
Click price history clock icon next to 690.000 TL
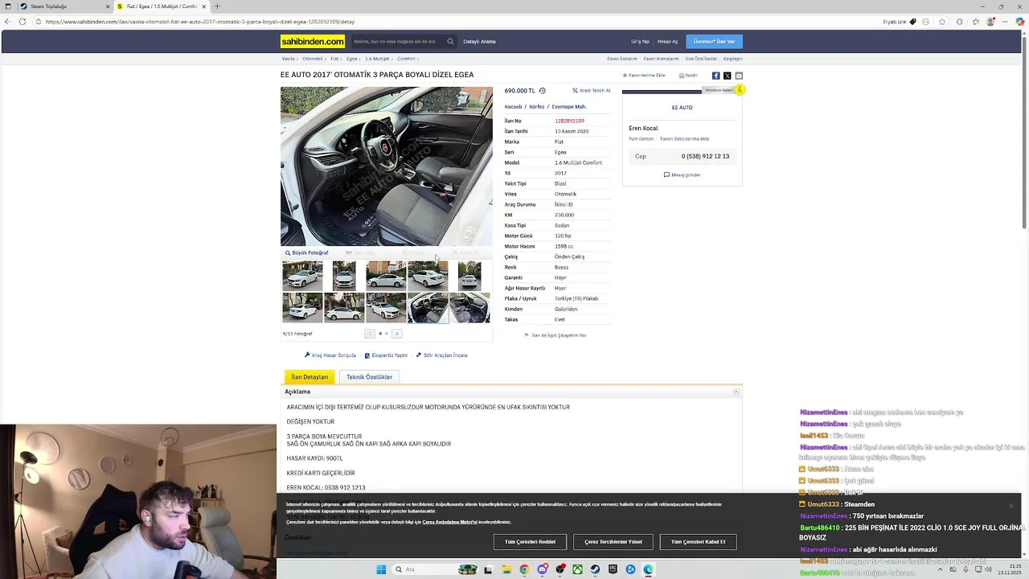[x=542, y=91]
